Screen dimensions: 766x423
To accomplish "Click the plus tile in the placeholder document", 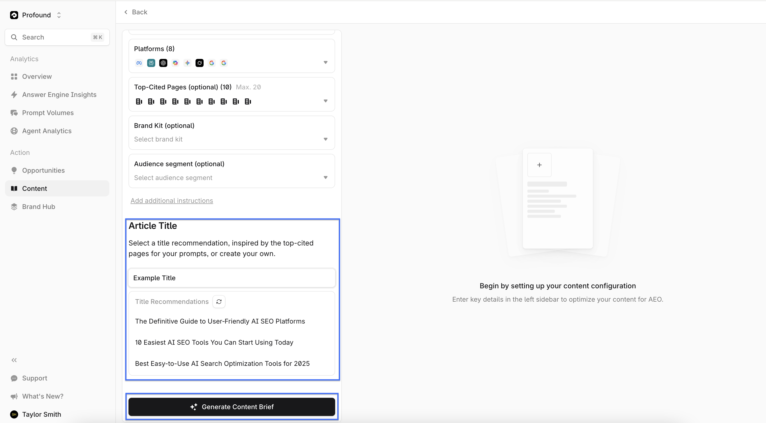I will coord(539,165).
